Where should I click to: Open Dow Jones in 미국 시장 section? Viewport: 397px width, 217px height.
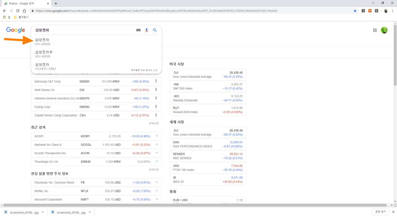[x=207, y=75]
